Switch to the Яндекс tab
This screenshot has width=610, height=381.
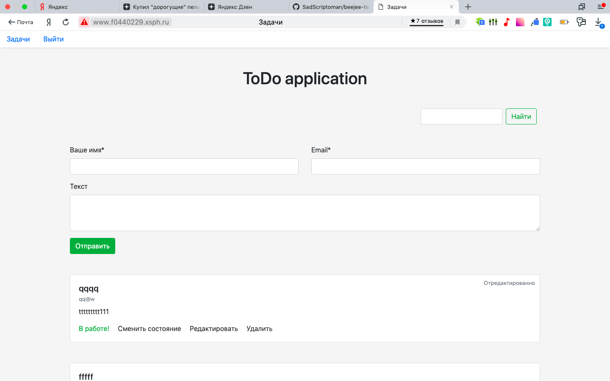77,7
